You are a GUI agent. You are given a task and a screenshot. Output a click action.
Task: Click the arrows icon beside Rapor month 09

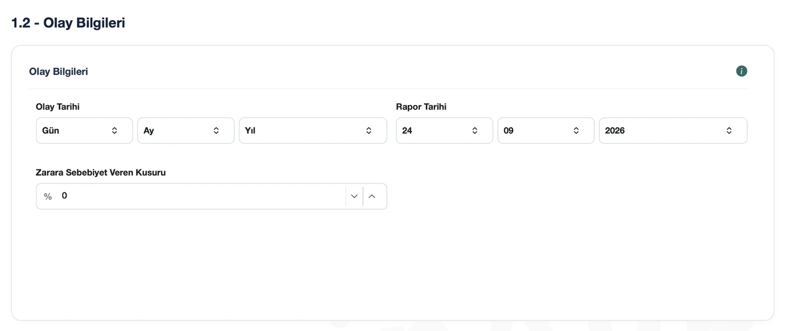(576, 131)
